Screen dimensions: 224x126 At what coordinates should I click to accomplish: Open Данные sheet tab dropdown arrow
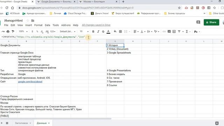pos(49,123)
